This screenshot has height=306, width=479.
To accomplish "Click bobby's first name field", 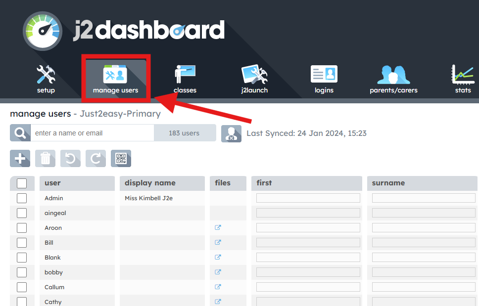I will [x=308, y=272].
